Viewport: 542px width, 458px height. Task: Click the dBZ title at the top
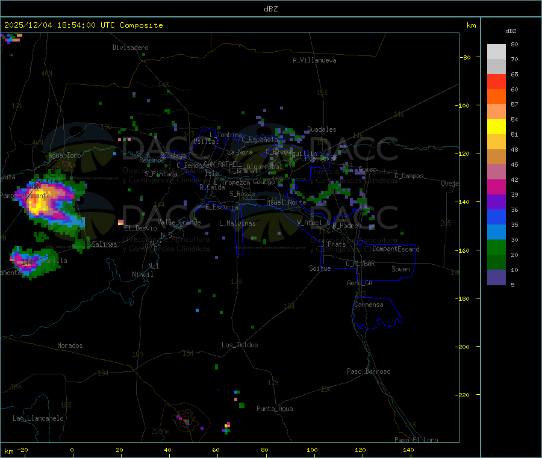tap(270, 9)
